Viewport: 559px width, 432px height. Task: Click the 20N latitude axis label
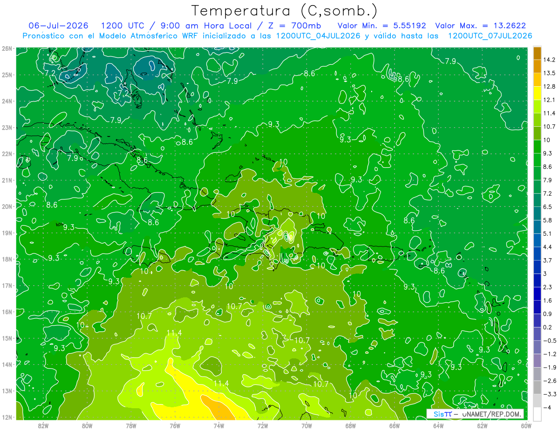pos(7,206)
